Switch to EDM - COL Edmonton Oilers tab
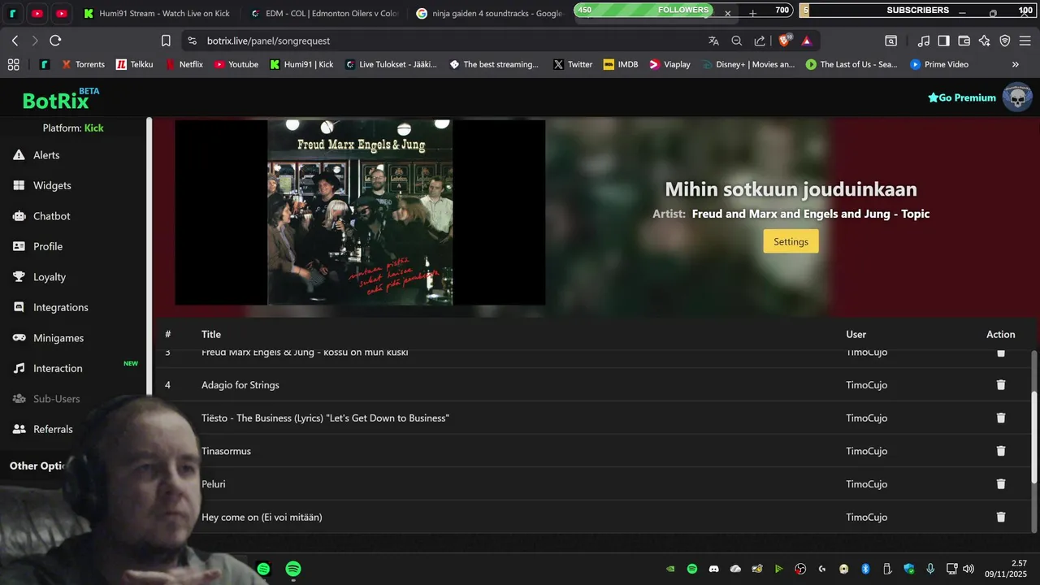 [x=323, y=14]
